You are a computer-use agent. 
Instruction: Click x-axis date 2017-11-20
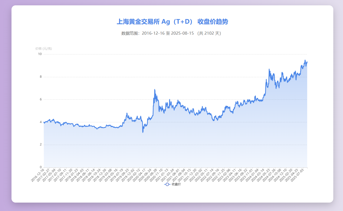coord(66,175)
